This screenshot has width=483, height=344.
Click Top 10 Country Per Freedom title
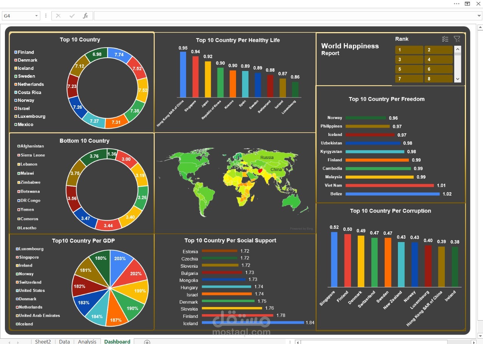[387, 99]
